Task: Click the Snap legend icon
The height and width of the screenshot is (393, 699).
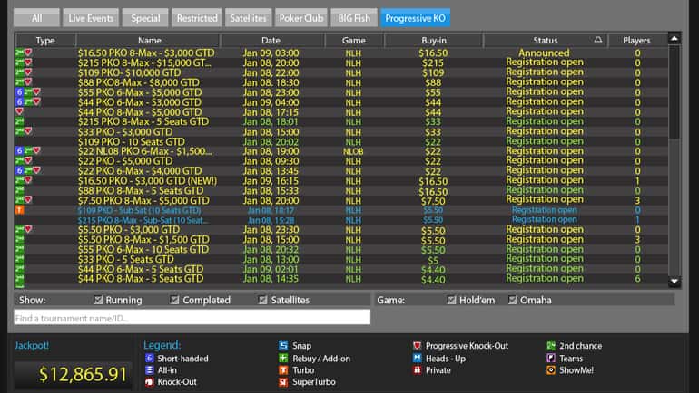Action: (x=283, y=346)
